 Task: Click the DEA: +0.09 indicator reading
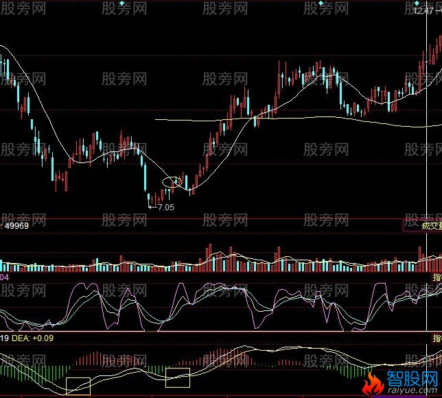32,338
